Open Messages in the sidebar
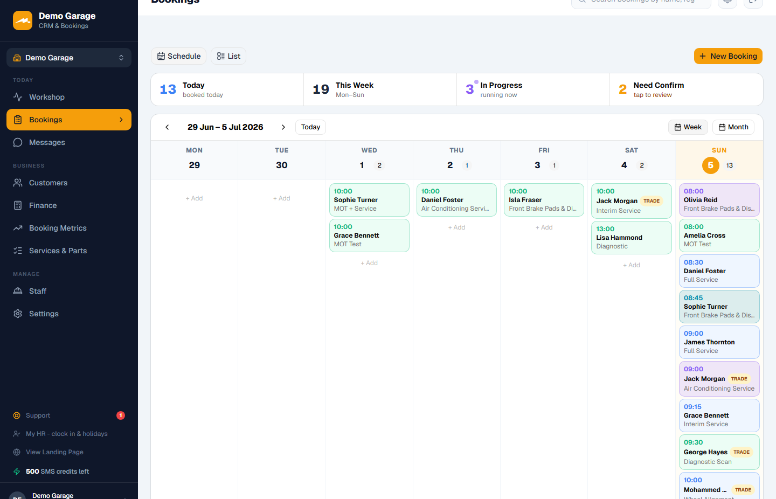Image resolution: width=776 pixels, height=499 pixels. click(x=69, y=142)
